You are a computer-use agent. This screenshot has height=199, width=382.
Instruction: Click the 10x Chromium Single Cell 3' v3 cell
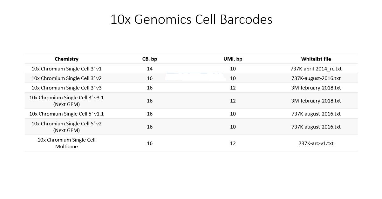[x=66, y=88]
